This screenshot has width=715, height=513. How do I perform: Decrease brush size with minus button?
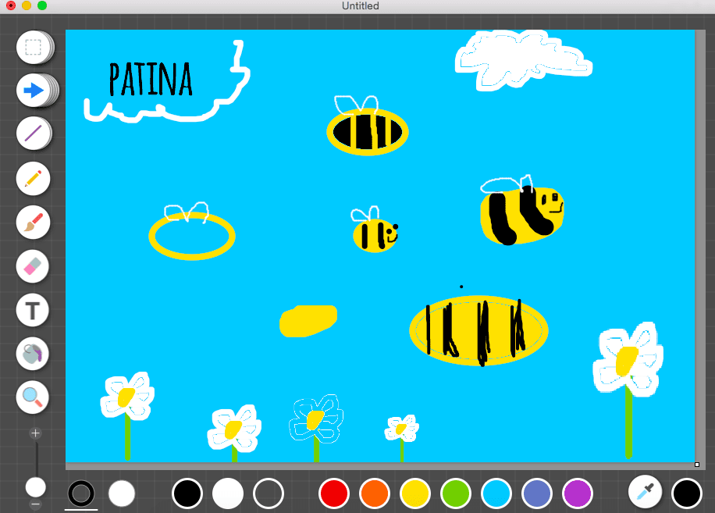pos(35,504)
